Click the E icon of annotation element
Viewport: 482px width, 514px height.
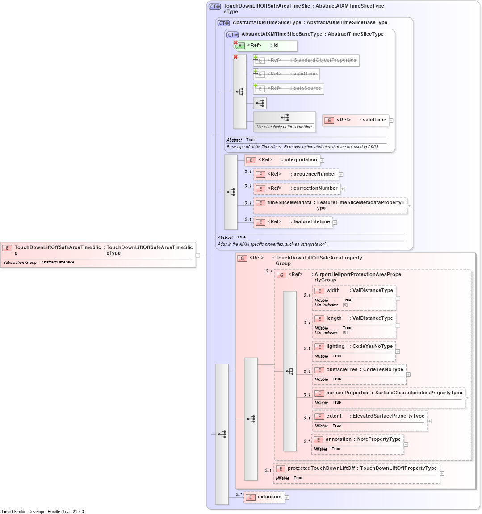tap(319, 440)
